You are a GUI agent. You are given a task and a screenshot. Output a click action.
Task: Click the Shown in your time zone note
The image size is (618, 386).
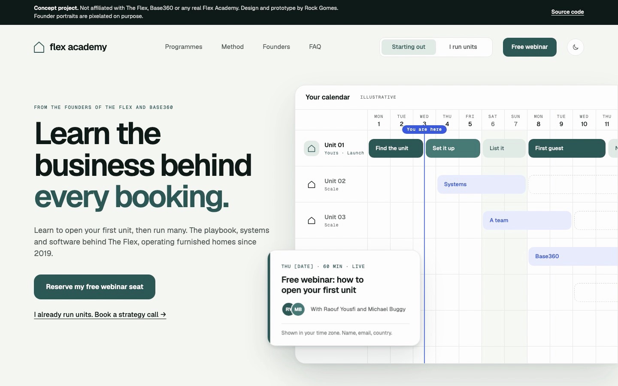point(337,333)
